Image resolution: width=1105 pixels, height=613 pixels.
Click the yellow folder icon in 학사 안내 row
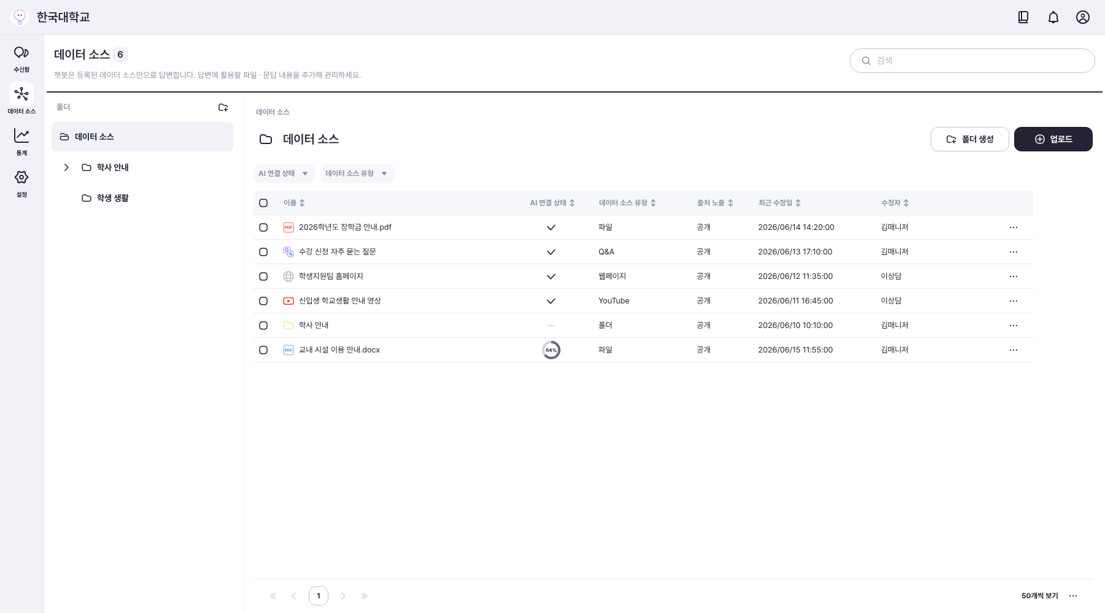[289, 326]
